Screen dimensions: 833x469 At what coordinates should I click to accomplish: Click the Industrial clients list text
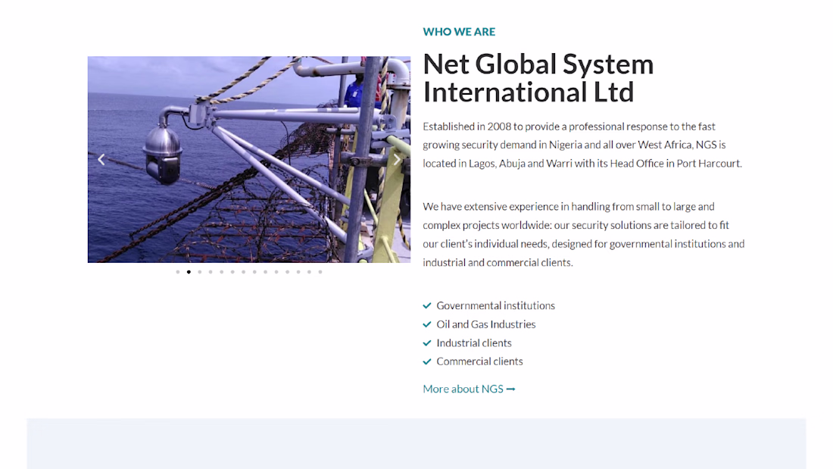click(x=474, y=343)
